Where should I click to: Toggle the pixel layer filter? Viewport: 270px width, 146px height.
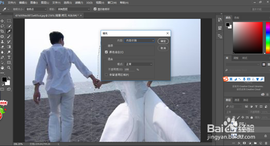[x=247, y=106]
